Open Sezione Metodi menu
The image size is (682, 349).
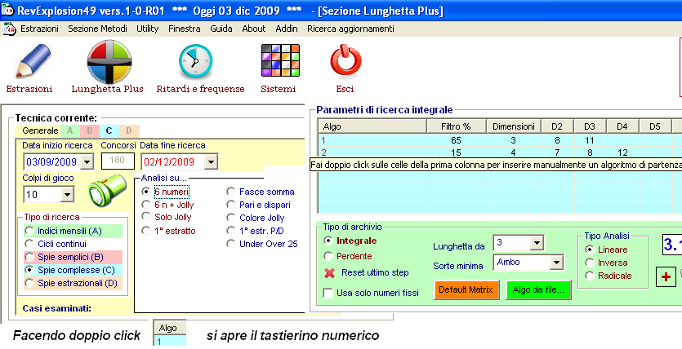[97, 29]
